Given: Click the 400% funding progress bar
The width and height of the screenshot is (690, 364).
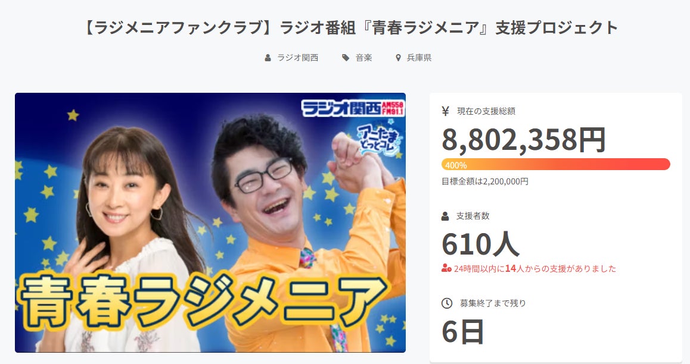Looking at the screenshot, I should [x=556, y=165].
